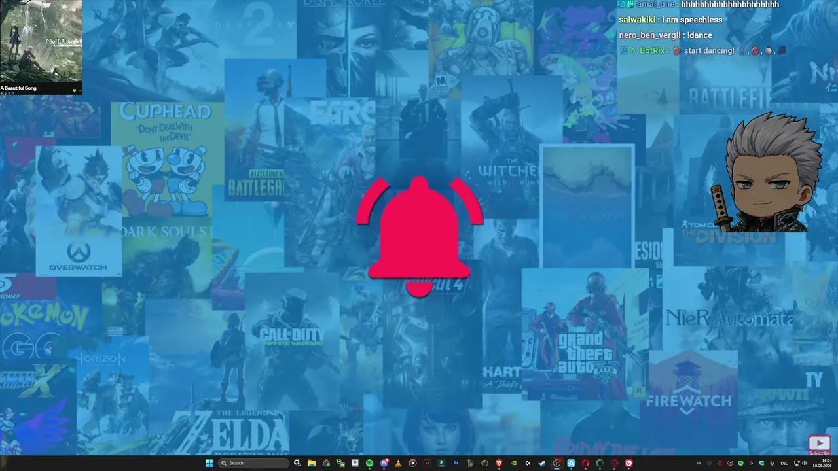Click the taskbar Search box
The height and width of the screenshot is (471, 838).
tap(254, 463)
